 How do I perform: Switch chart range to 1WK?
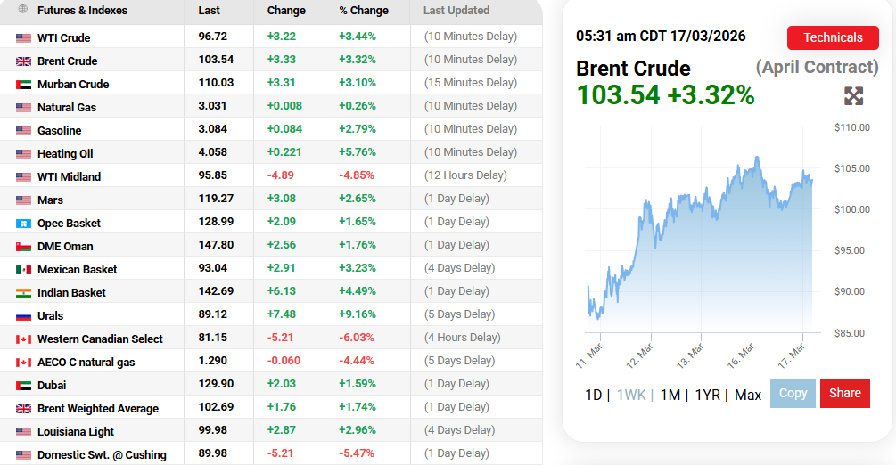pos(631,395)
